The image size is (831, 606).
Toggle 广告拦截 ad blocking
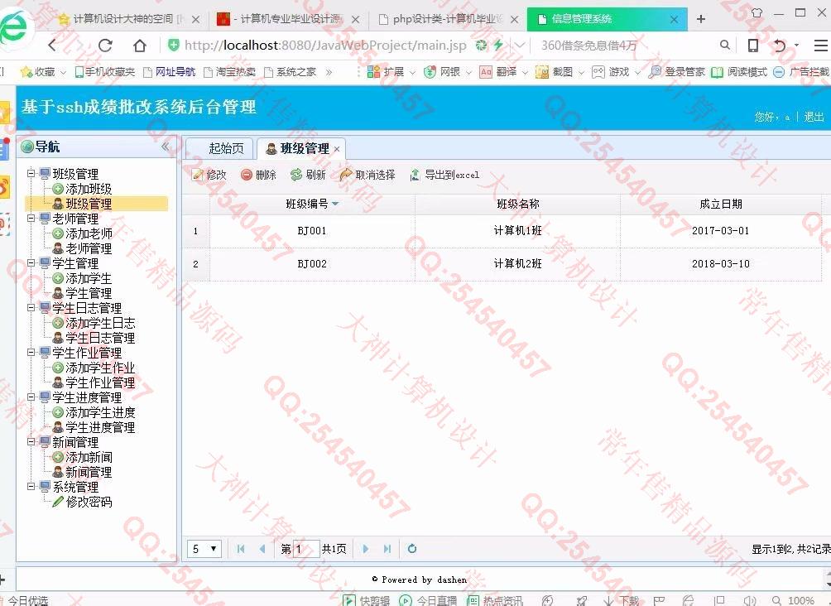click(801, 71)
